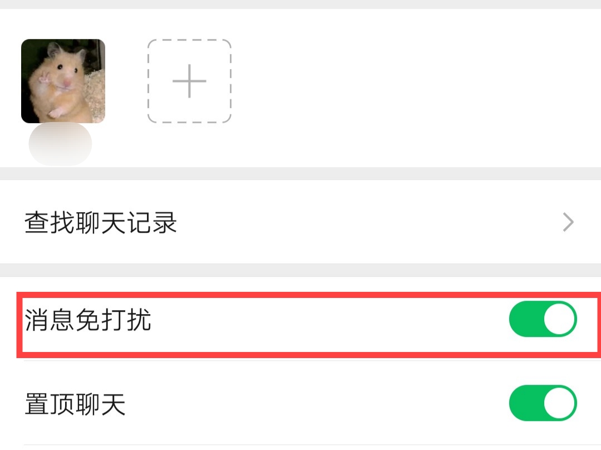Image resolution: width=601 pixels, height=450 pixels.
Task: Tap white knob of 置顶聊天 toggle
Action: click(559, 403)
